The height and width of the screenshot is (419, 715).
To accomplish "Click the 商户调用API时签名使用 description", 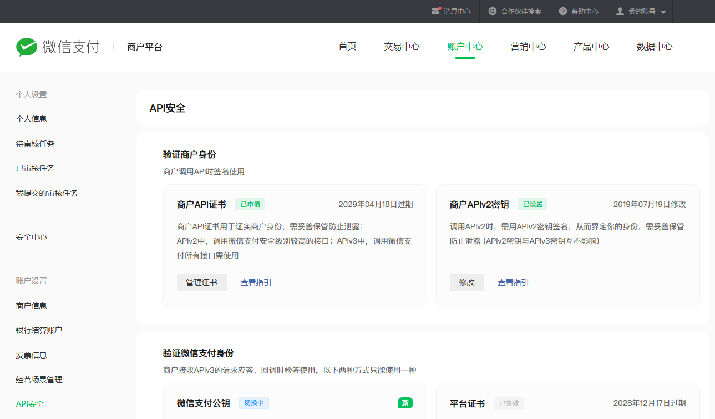I will click(x=204, y=171).
